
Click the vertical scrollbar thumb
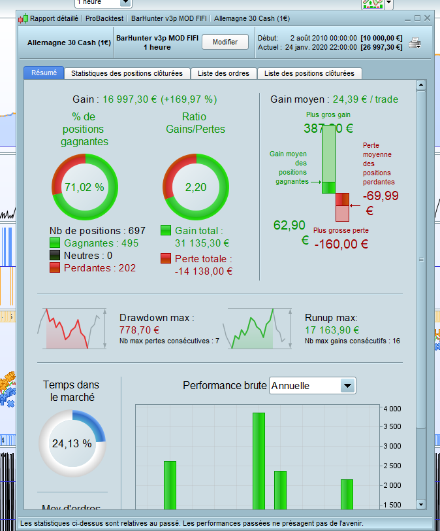coord(420,260)
